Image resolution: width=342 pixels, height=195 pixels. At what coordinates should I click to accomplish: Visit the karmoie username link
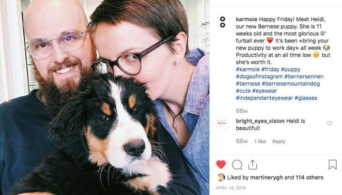[247, 19]
